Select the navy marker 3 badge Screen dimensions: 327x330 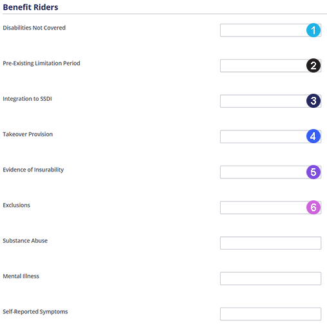pos(313,101)
